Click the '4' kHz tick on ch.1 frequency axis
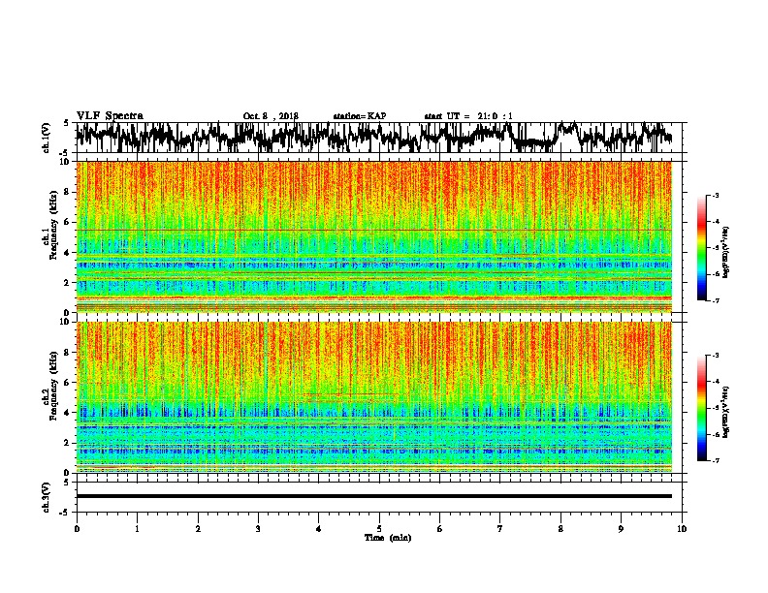 [x=69, y=253]
